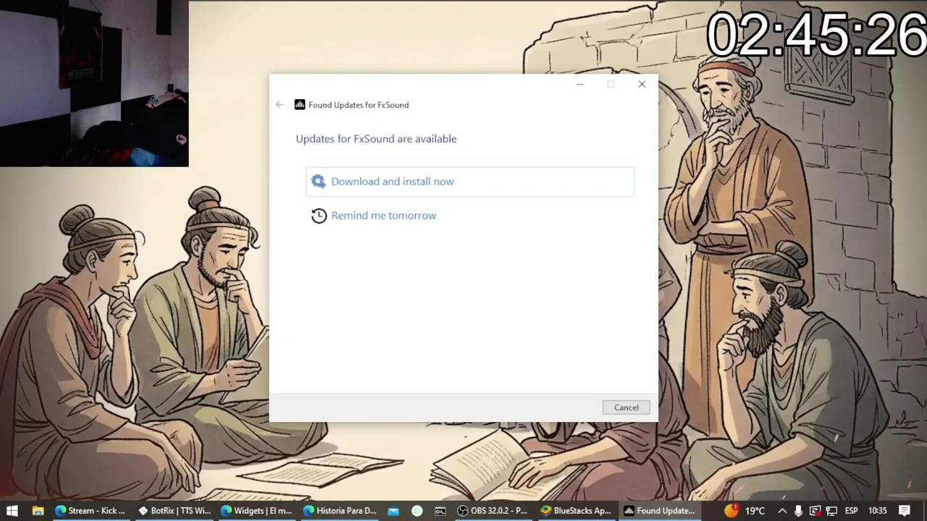Screen dimensions: 927x521
Task: Switch to BotRix TTS taskbar window
Action: [175, 511]
